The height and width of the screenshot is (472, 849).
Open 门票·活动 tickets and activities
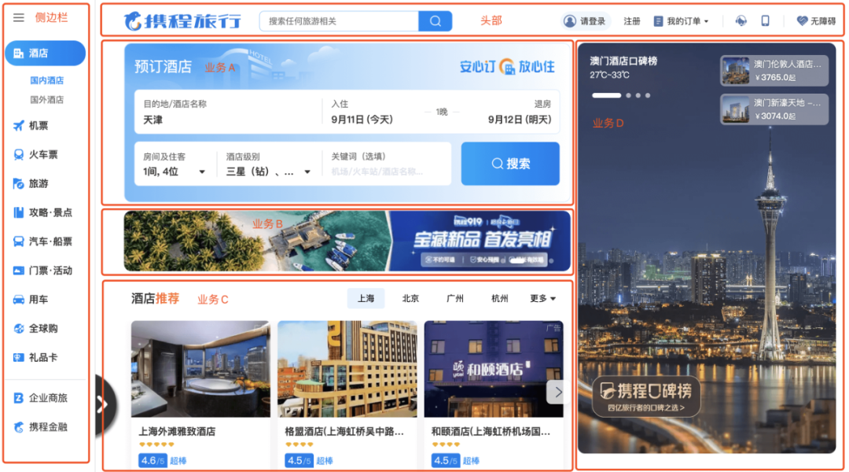tap(42, 271)
